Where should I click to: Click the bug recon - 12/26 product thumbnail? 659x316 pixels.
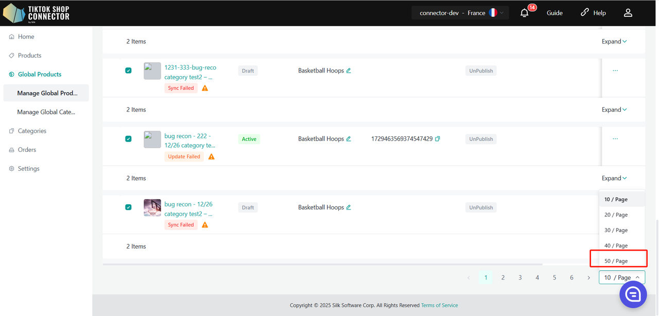click(x=152, y=207)
